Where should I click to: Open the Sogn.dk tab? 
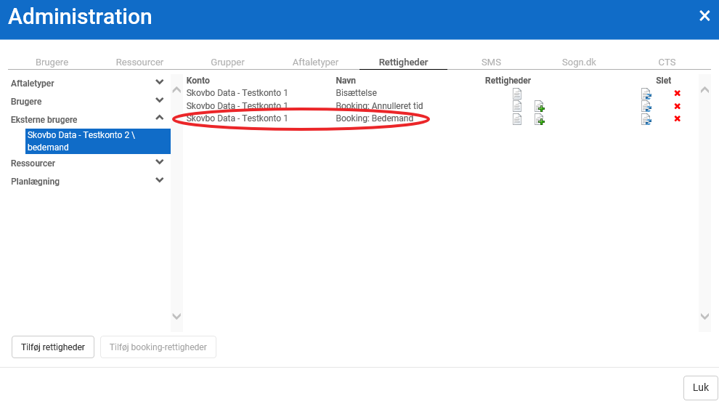pyautogui.click(x=579, y=62)
